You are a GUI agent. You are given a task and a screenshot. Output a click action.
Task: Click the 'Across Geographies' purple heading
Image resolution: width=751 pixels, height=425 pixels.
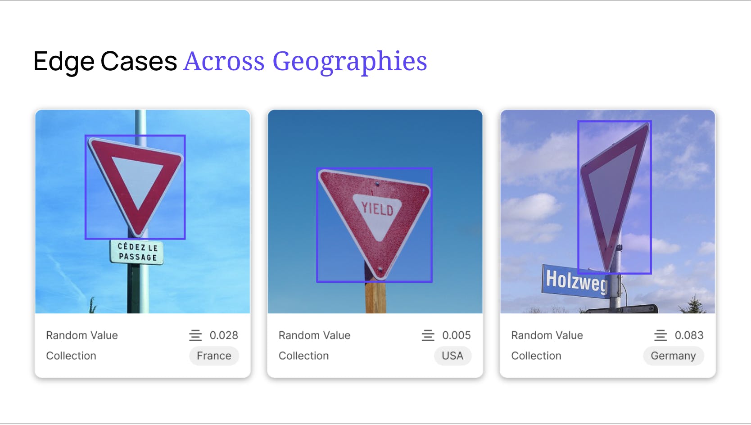click(305, 61)
